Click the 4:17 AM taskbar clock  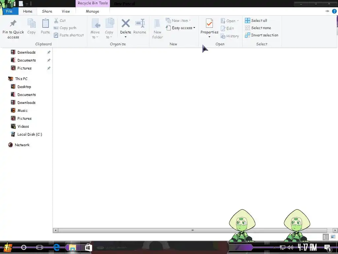pyautogui.click(x=307, y=247)
